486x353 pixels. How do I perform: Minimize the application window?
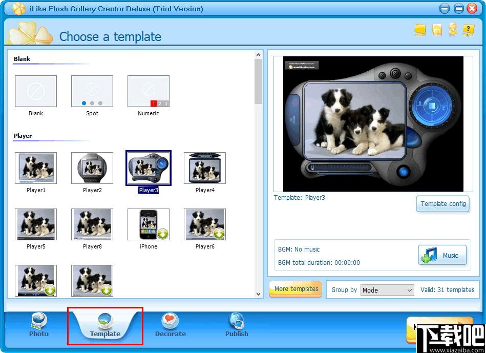(445, 8)
